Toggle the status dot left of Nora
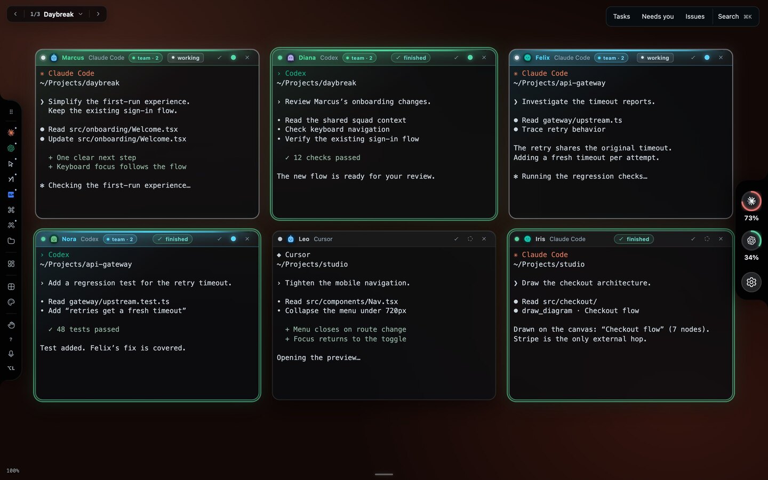The height and width of the screenshot is (480, 768). 43,239
